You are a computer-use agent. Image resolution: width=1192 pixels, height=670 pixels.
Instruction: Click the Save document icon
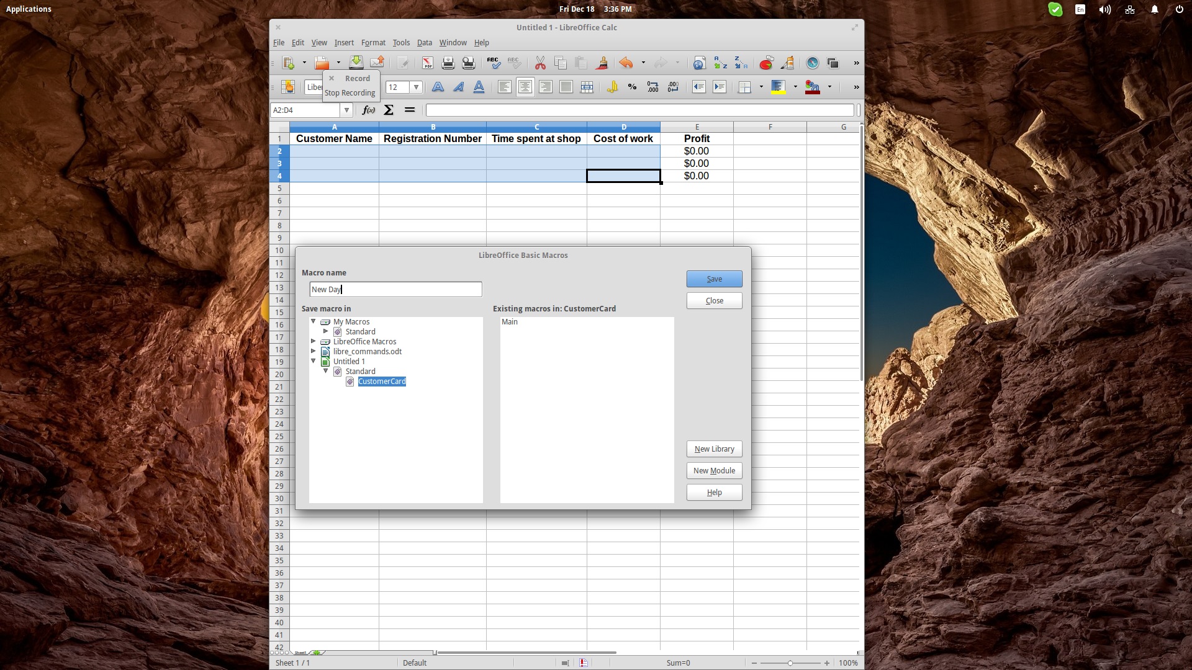pyautogui.click(x=356, y=63)
